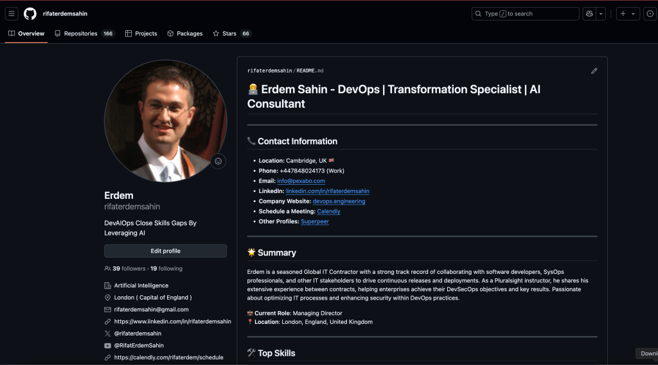Click the Edit profile button
658x365 pixels.
tap(165, 251)
